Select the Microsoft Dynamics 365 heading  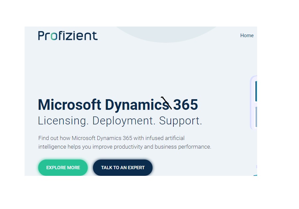tap(118, 104)
